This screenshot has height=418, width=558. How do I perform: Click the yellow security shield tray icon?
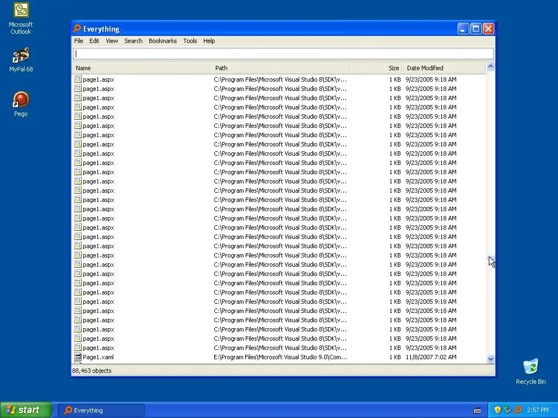(498, 410)
